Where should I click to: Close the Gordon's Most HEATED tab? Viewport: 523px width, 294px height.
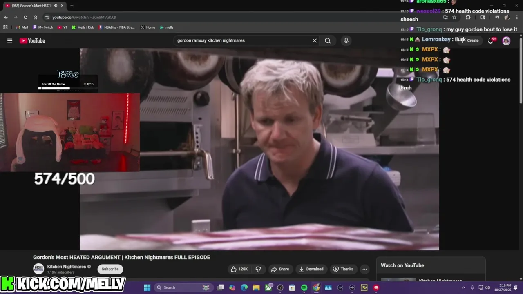[62, 6]
